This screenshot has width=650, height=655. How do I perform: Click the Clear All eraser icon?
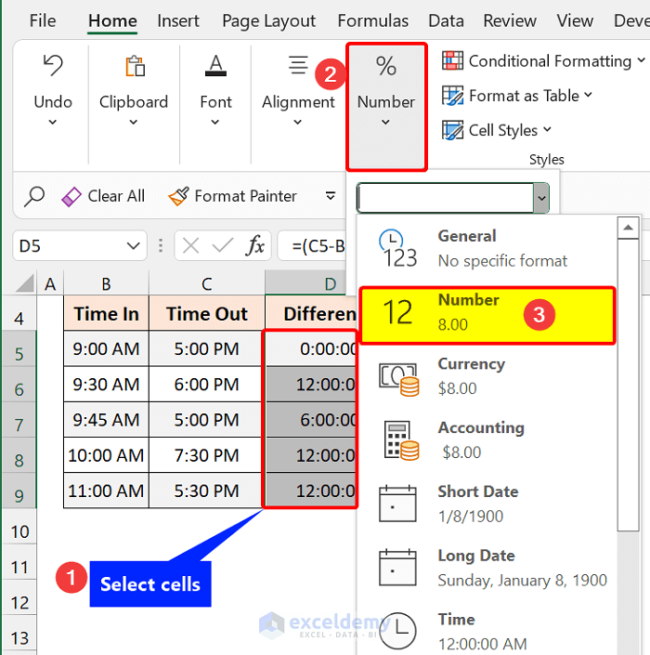point(71,196)
